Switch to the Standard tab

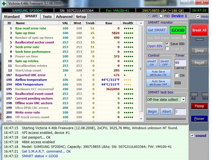(12, 17)
